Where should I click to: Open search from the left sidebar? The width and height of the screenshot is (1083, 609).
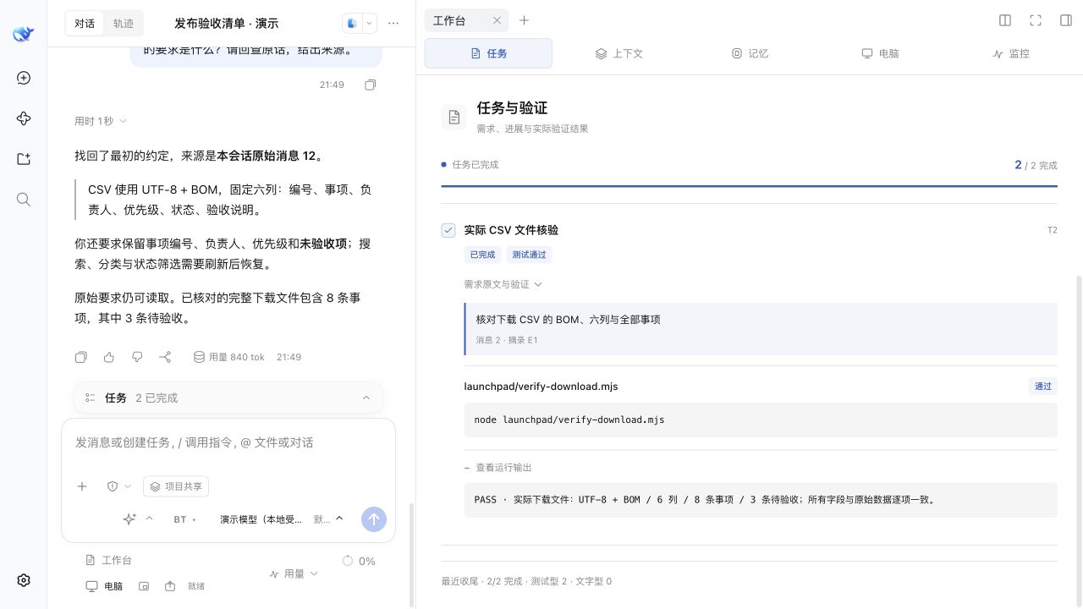(x=24, y=200)
